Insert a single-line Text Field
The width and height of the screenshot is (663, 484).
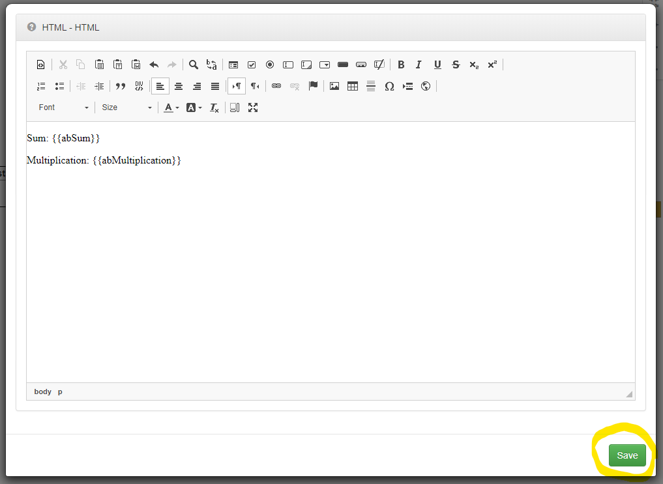pos(288,64)
